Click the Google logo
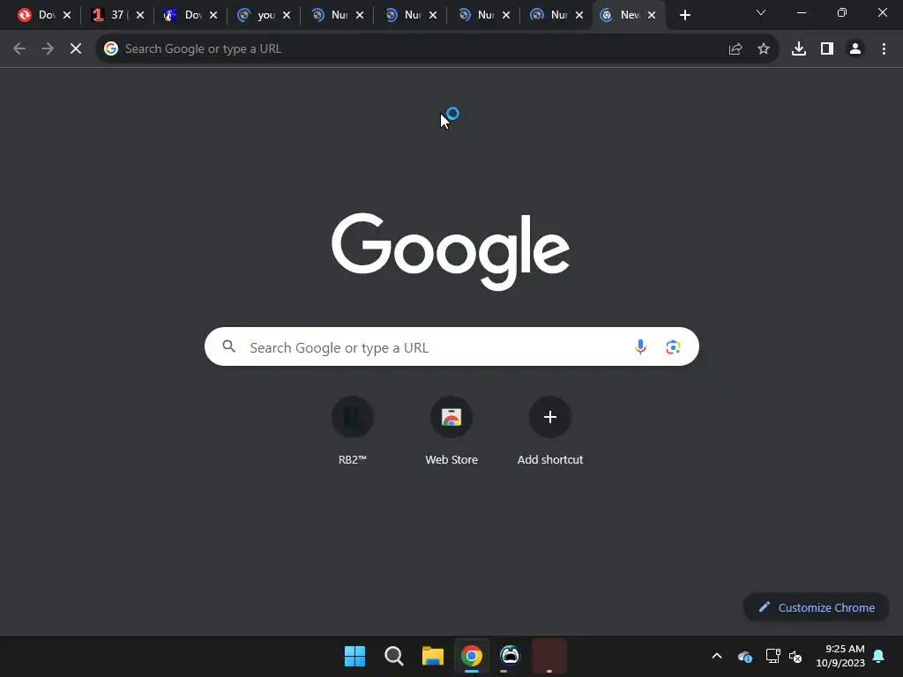The width and height of the screenshot is (903, 677). pyautogui.click(x=451, y=251)
